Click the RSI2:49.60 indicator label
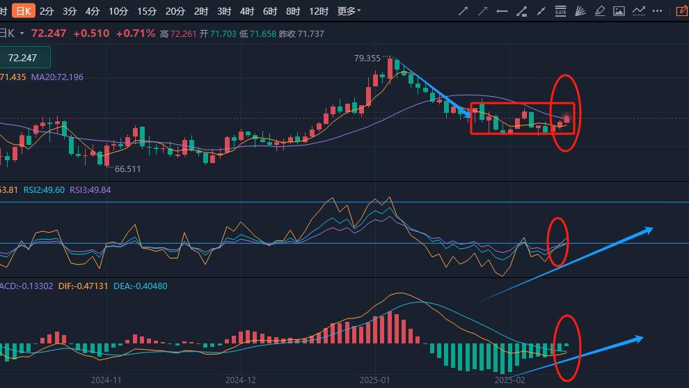This screenshot has width=689, height=388. point(44,190)
